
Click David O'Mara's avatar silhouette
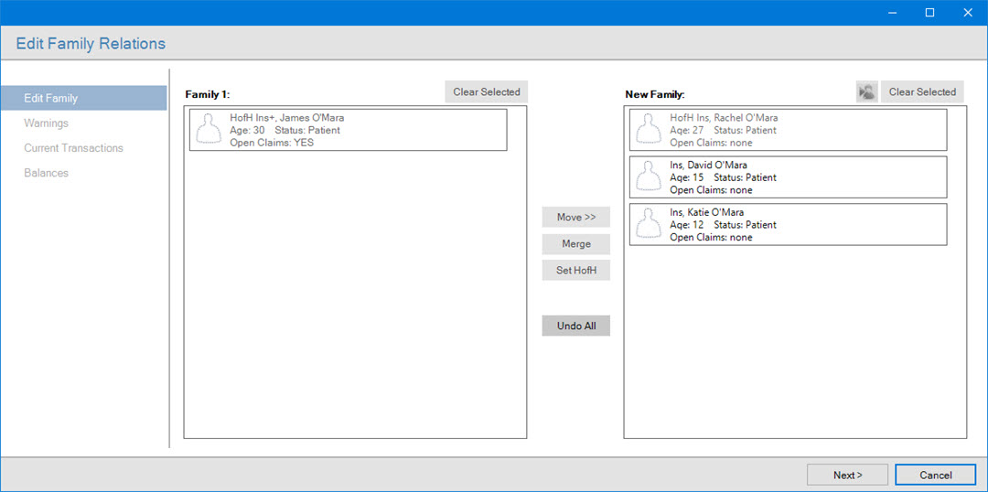pyautogui.click(x=650, y=177)
